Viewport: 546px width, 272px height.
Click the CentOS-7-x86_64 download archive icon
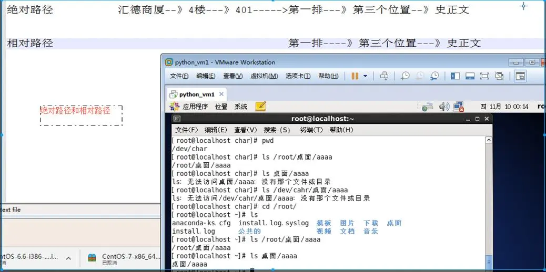pos(92,258)
